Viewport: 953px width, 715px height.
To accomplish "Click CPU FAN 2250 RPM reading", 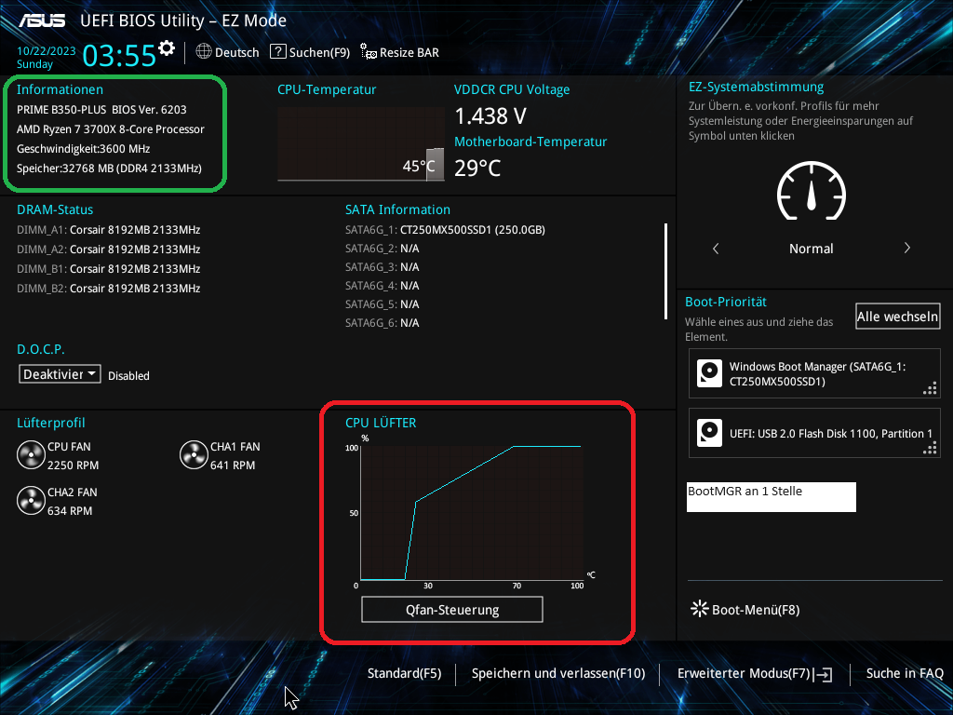I will pos(73,465).
